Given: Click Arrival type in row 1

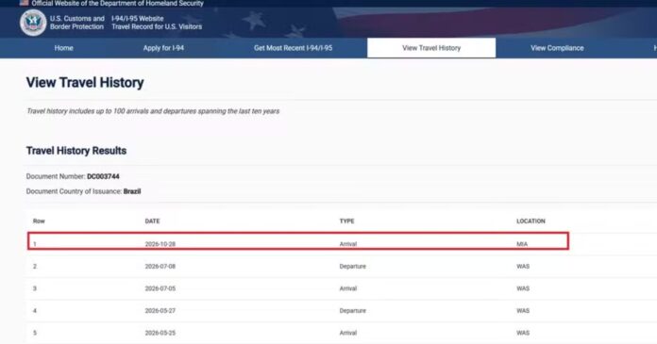Looking at the screenshot, I should 347,244.
